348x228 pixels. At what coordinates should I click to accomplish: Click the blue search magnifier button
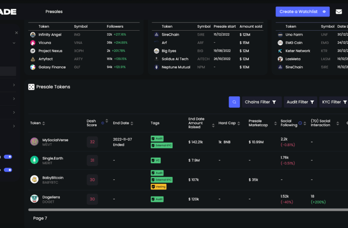[x=234, y=102]
